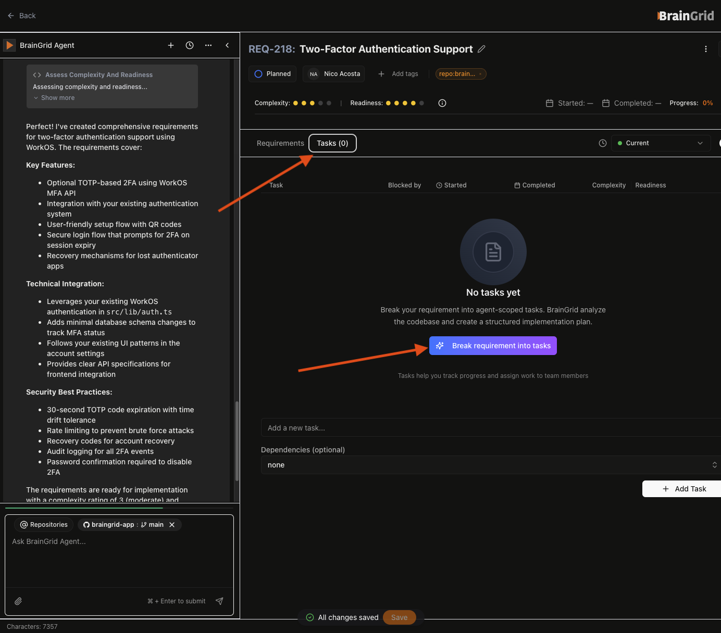Viewport: 721px width, 633px height.
Task: Attach a file with paperclip icon
Action: [18, 601]
